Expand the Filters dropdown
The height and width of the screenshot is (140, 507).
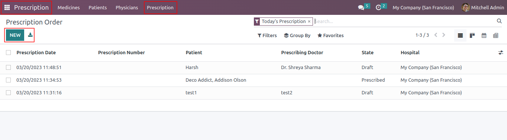[267, 36]
